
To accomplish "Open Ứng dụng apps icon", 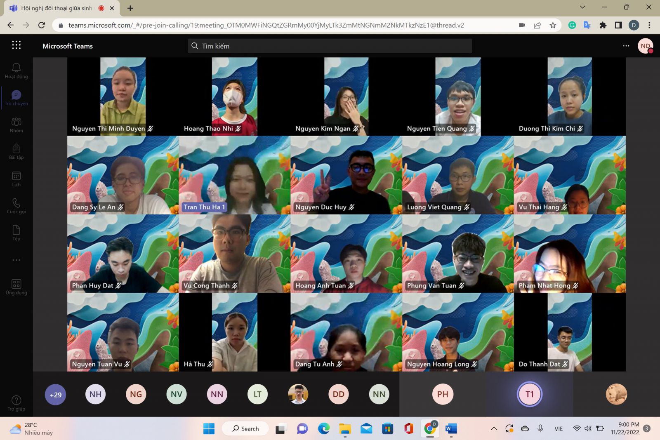I will tap(16, 287).
